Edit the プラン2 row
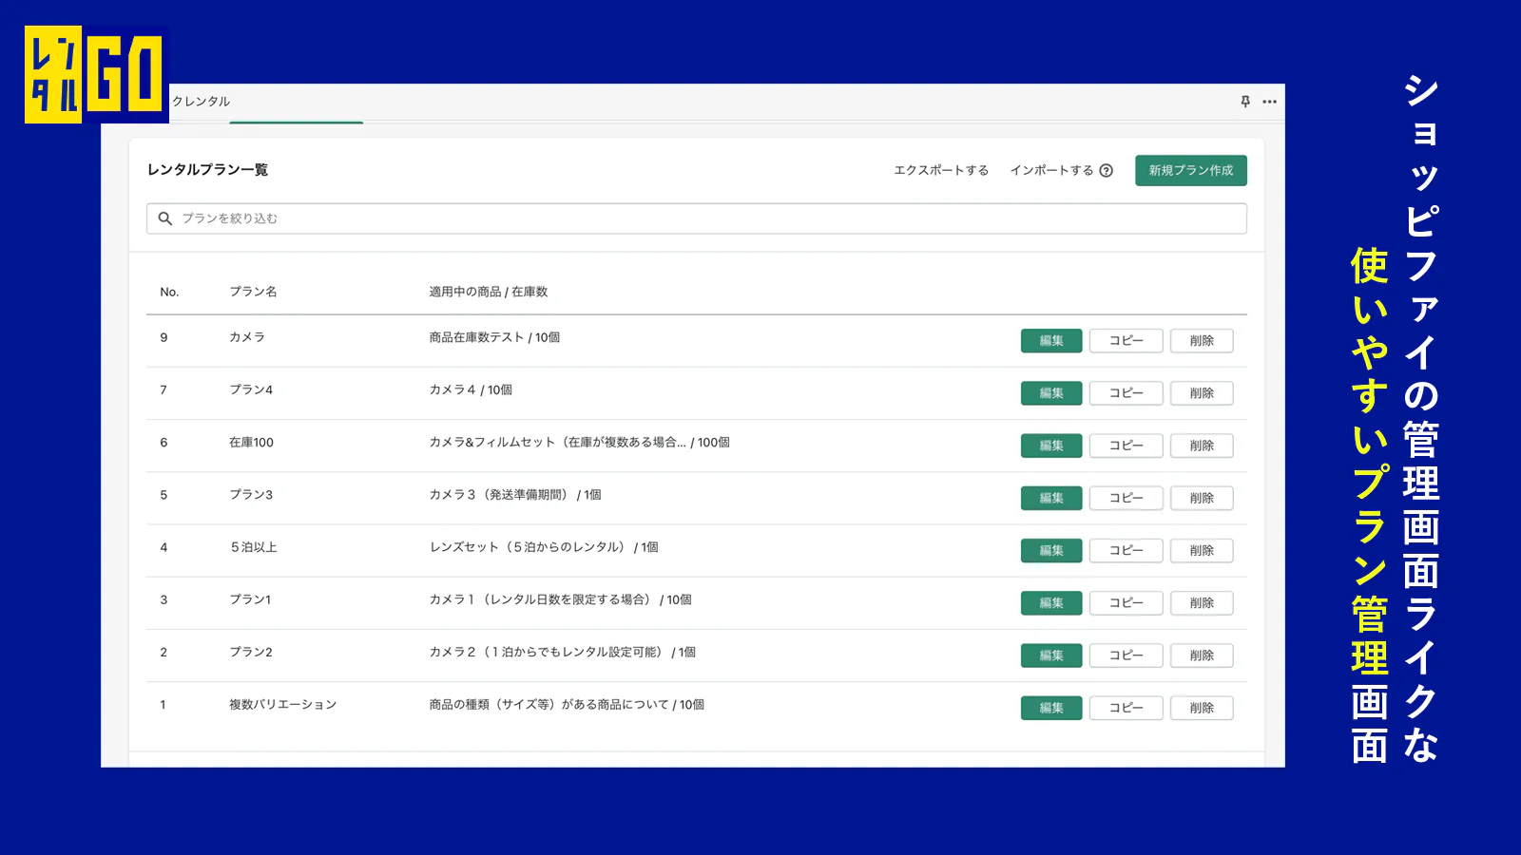This screenshot has height=855, width=1521. click(x=1051, y=655)
